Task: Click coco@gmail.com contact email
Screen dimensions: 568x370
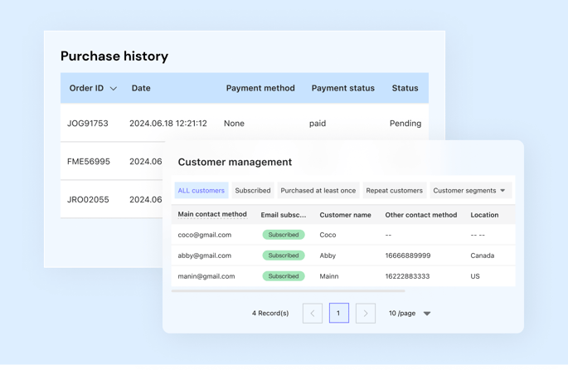Action: tap(205, 235)
